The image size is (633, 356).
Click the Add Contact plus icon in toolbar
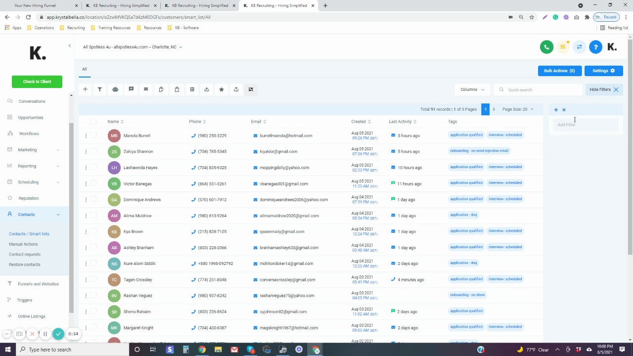[85, 89]
